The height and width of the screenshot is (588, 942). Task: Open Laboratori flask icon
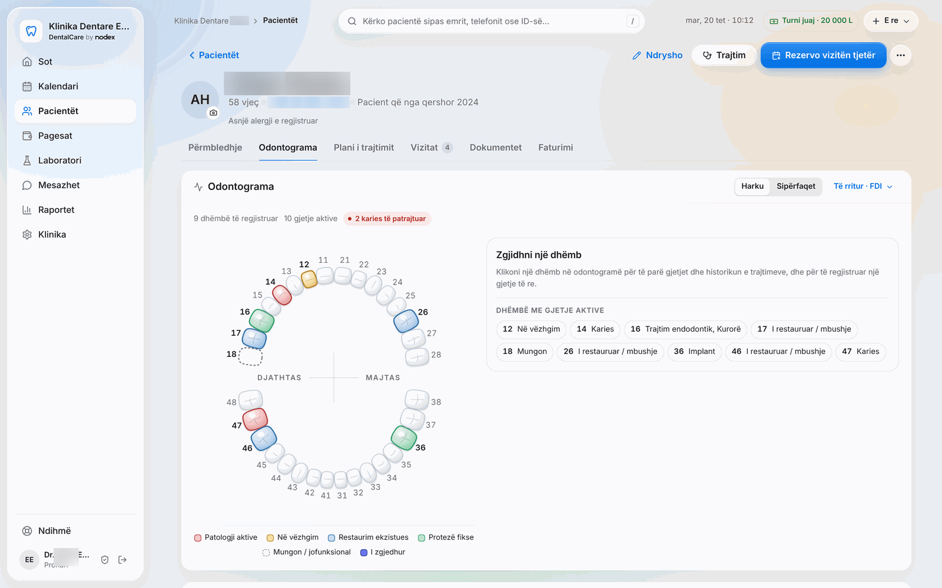click(27, 161)
